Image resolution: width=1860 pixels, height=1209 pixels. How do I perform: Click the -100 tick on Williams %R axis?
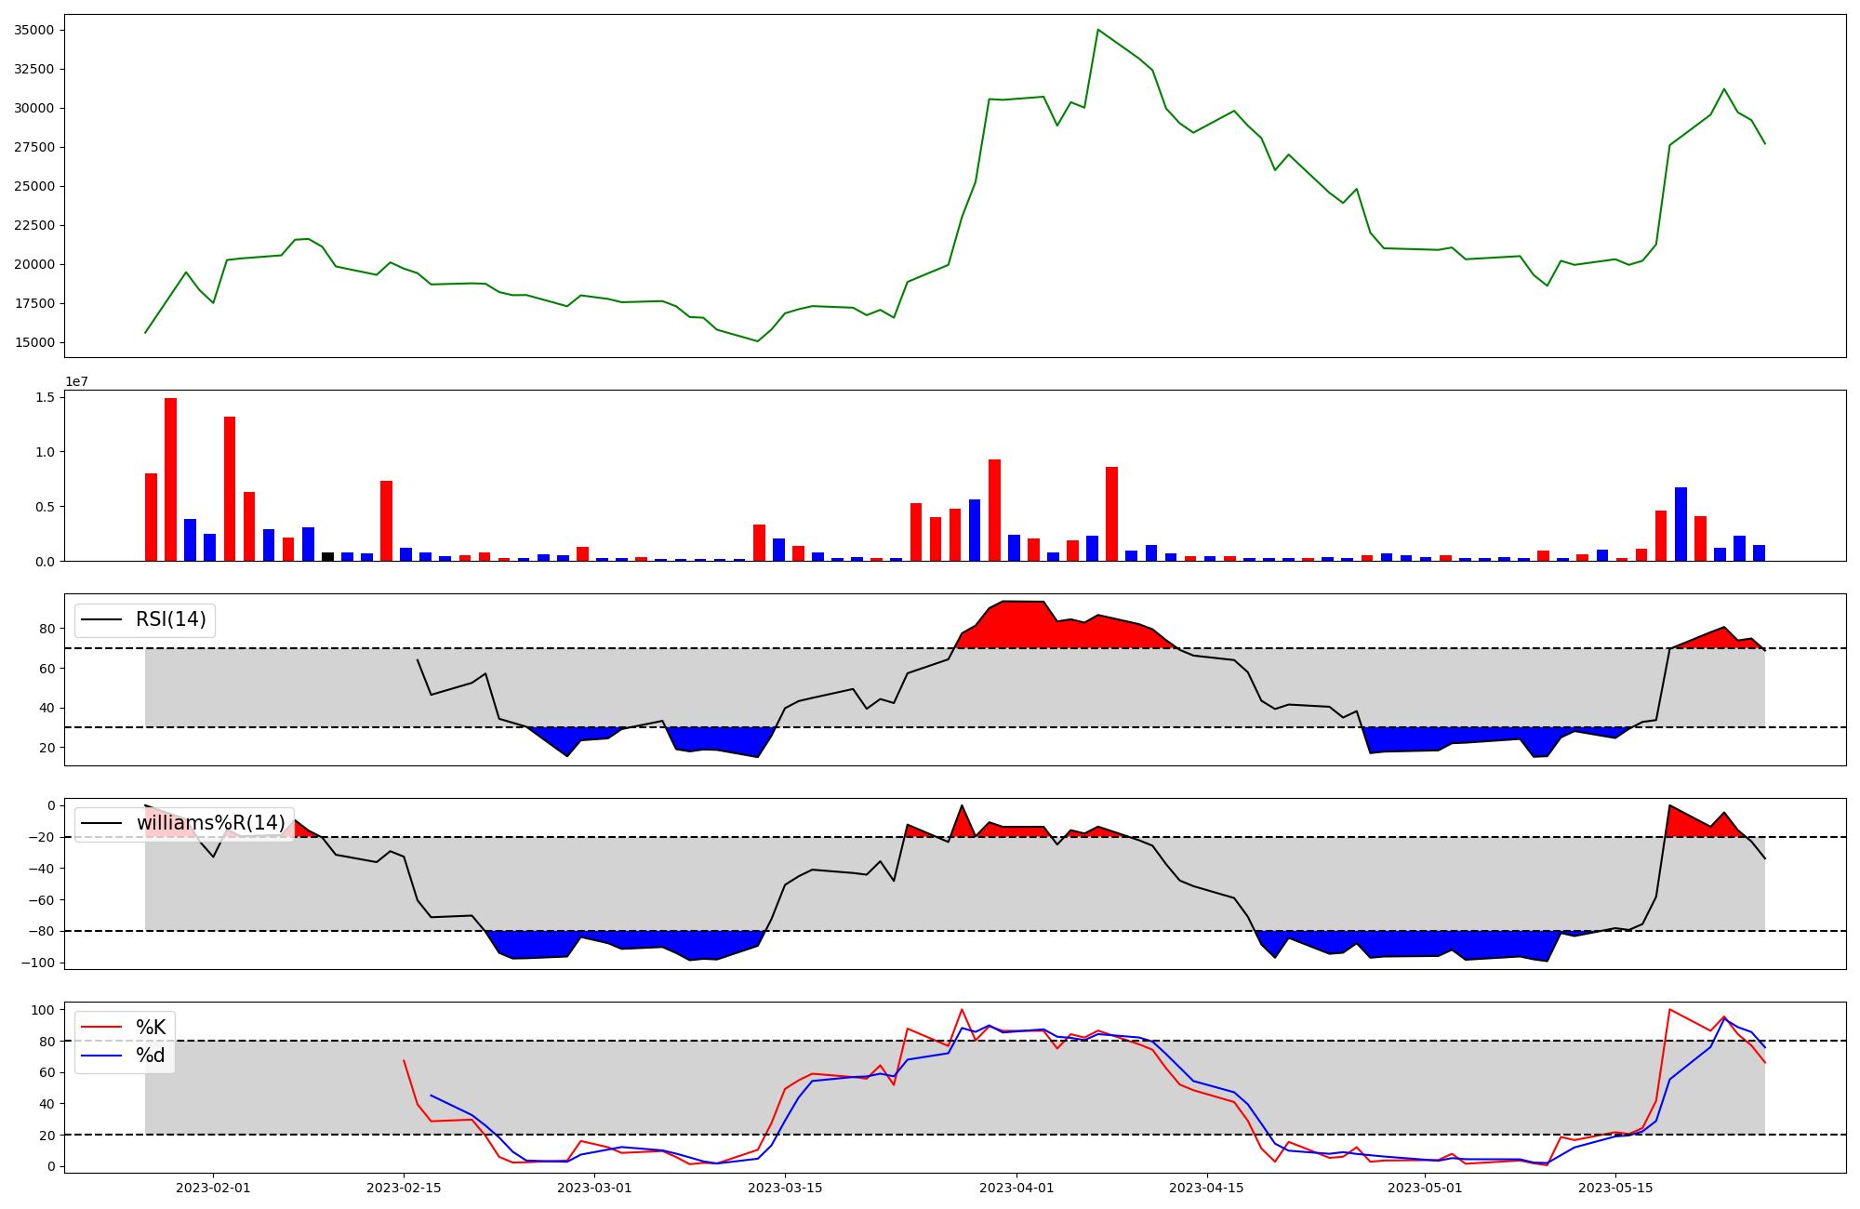pyautogui.click(x=39, y=963)
